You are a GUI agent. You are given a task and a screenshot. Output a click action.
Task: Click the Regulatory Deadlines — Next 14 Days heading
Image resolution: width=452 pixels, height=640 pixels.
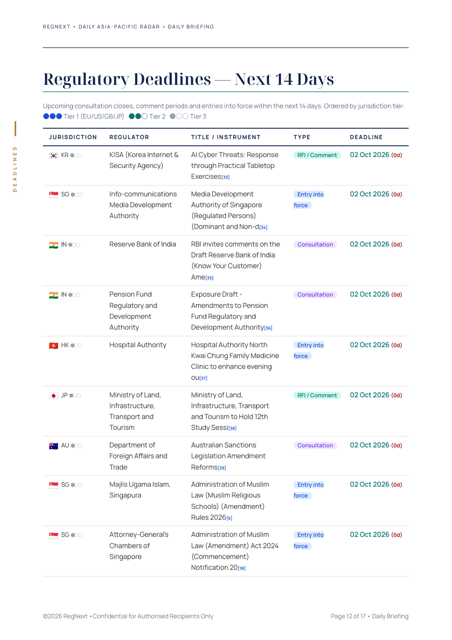click(x=188, y=79)
